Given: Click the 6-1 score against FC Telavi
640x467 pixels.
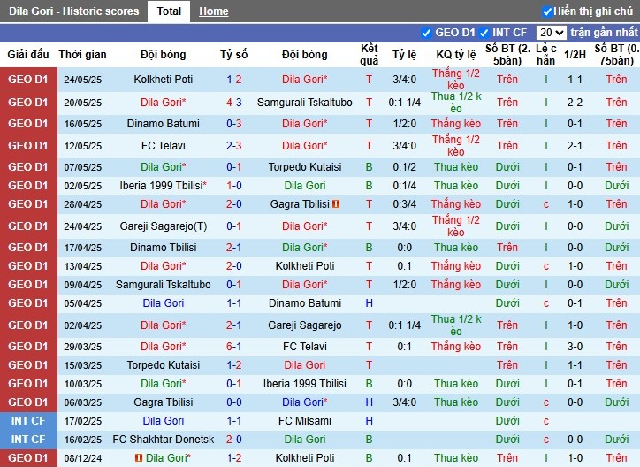Looking at the screenshot, I should coord(234,346).
